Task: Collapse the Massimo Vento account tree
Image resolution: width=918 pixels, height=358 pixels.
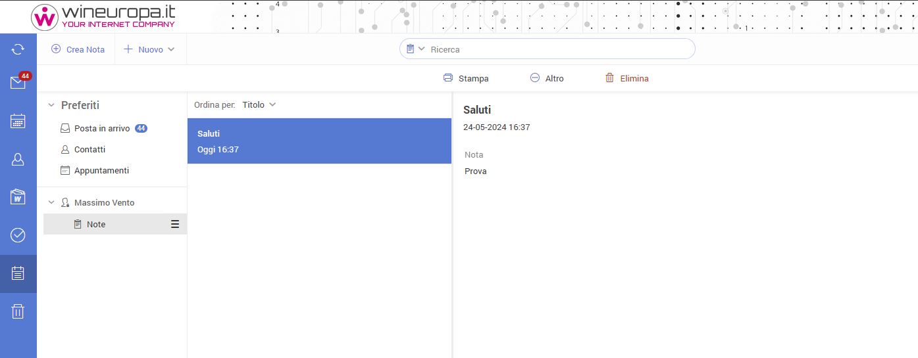Action: (51, 203)
